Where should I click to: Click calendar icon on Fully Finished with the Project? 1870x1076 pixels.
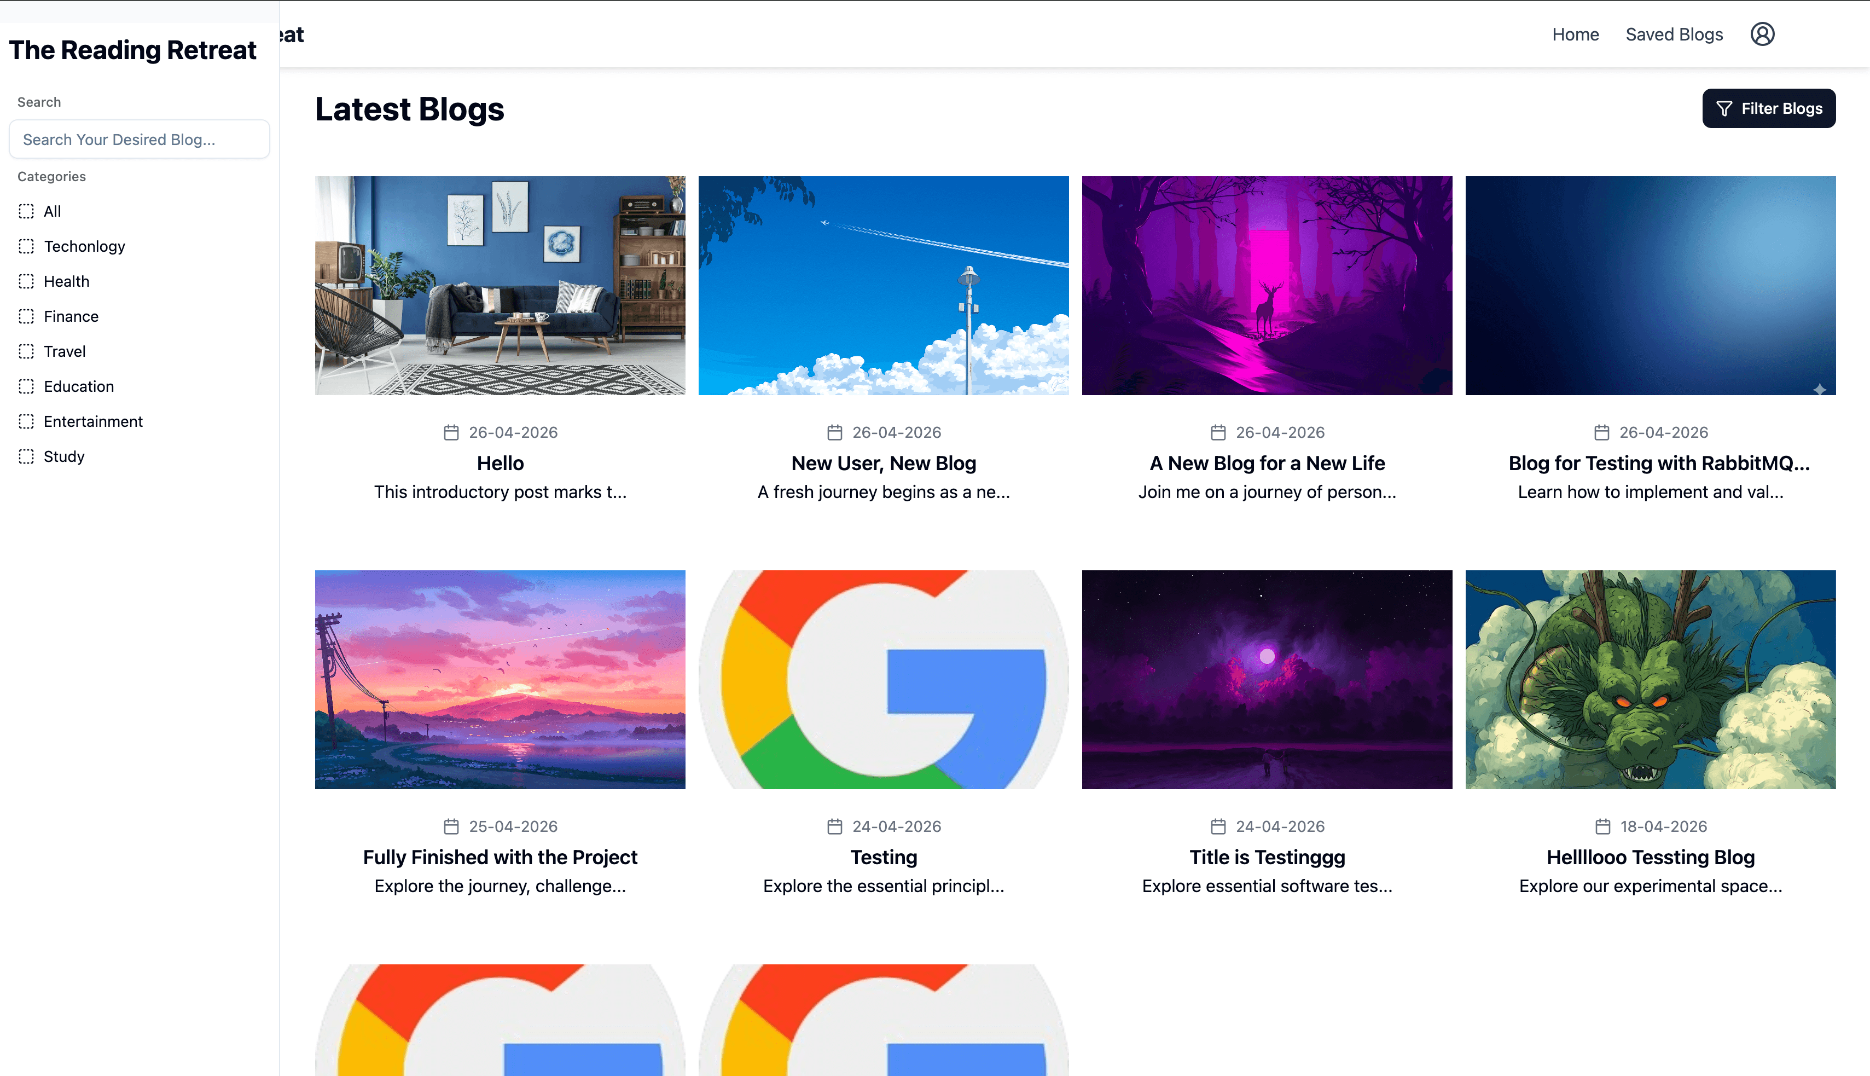[451, 826]
